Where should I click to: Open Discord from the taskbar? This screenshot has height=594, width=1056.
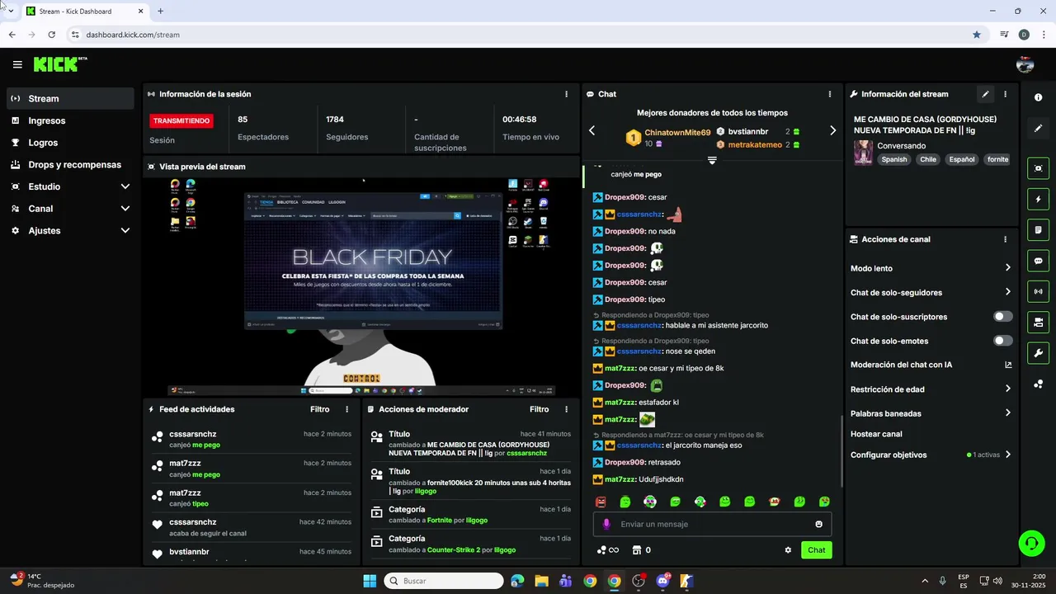pyautogui.click(x=662, y=581)
